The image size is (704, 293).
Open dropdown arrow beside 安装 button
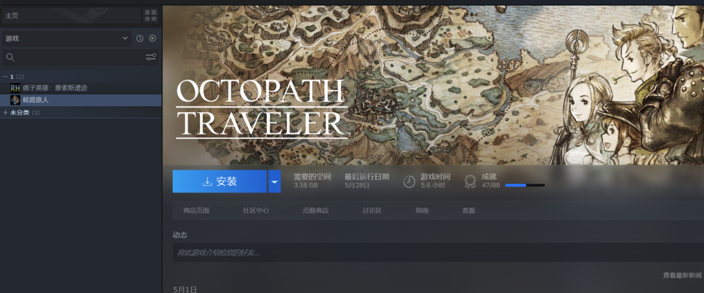[275, 181]
